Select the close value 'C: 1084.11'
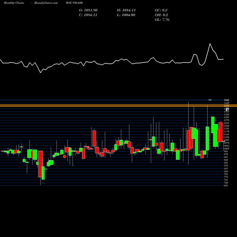Viewport: 237px width, 237px height. click(x=88, y=15)
